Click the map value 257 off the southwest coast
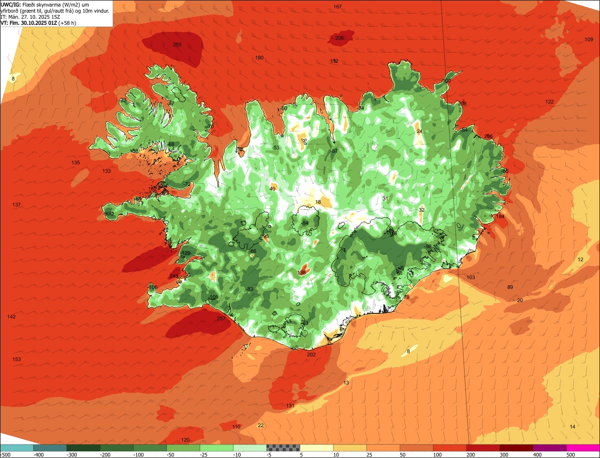Screen dimensions: 600x458 pyautogui.click(x=221, y=319)
